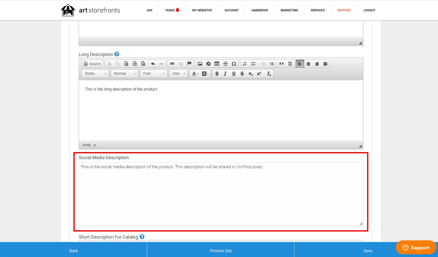
Task: Open the background color picker dropdown
Action: point(205,73)
